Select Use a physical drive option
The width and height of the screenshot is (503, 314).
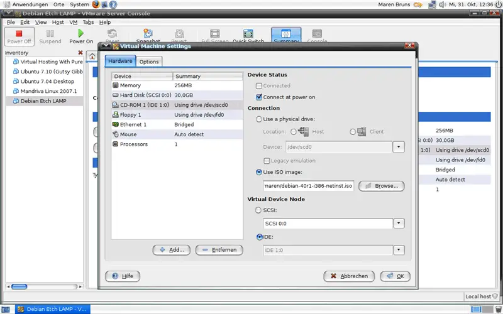(259, 119)
